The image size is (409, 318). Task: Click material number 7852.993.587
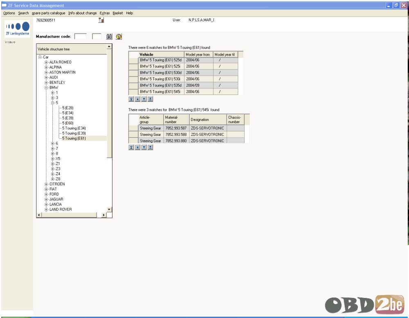point(176,128)
